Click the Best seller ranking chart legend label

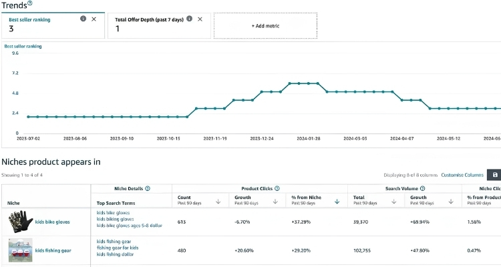pos(23,46)
